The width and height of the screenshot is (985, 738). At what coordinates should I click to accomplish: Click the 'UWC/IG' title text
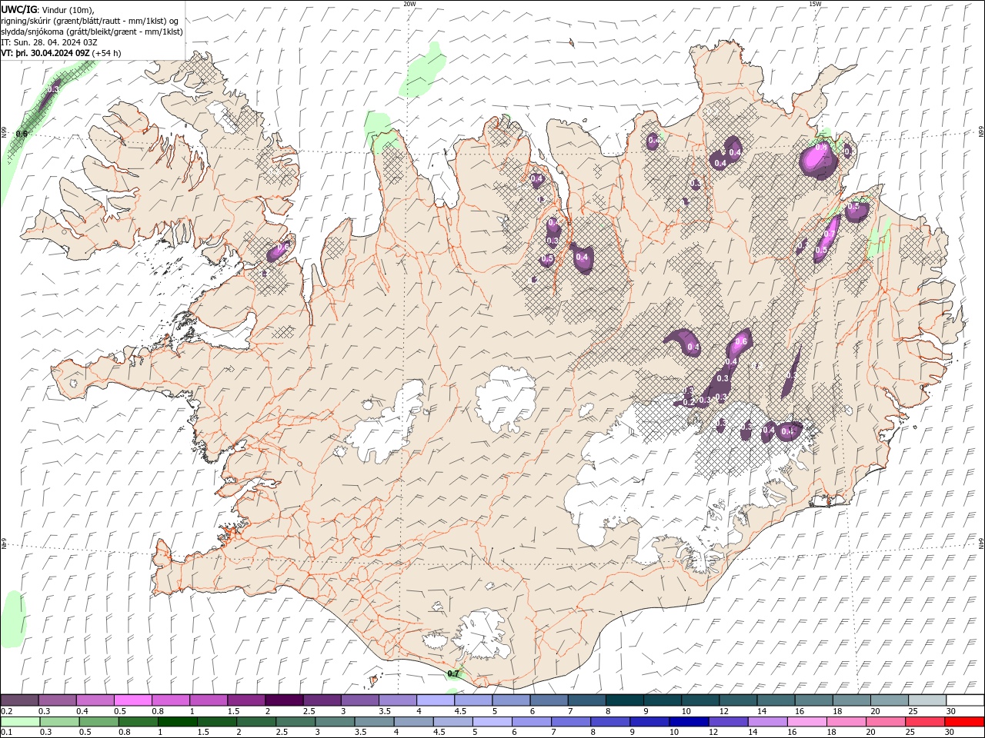pos(18,9)
